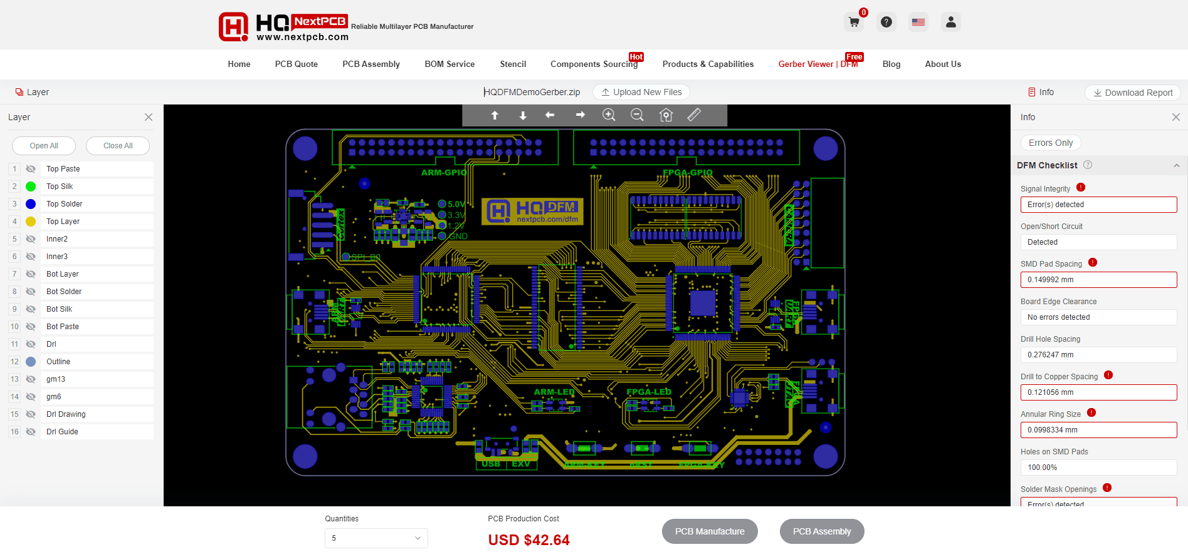Screen dimensions: 1188x552
Task: Collapse the DFM Checklist section
Action: point(1176,166)
